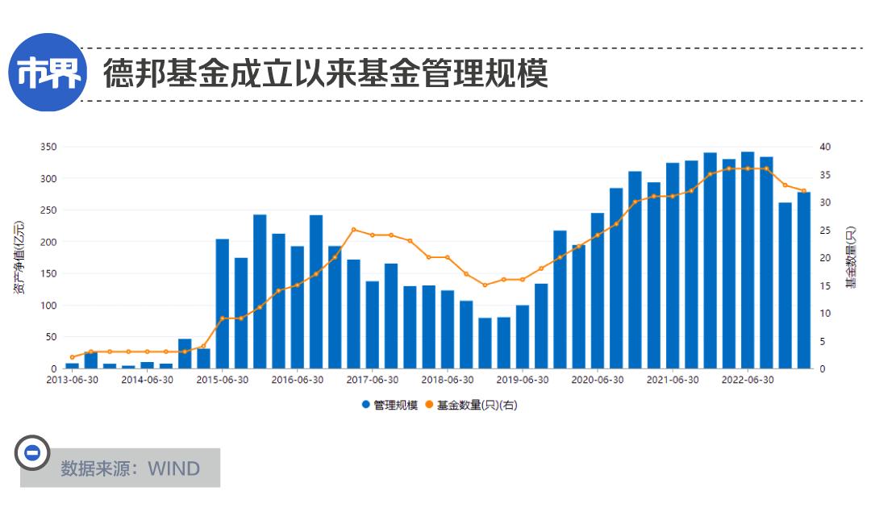Click the blue color swatch in the legend
This screenshot has height=512, width=871.
coord(367,403)
